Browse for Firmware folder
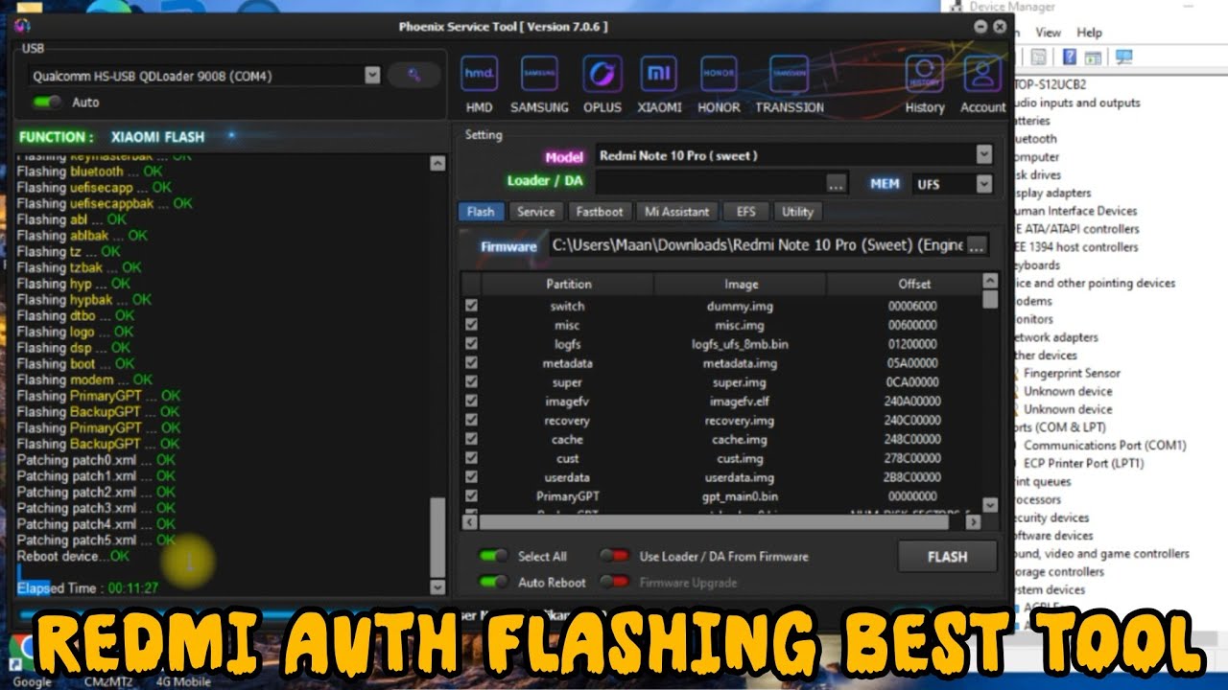Image resolution: width=1228 pixels, height=690 pixels. (x=977, y=245)
